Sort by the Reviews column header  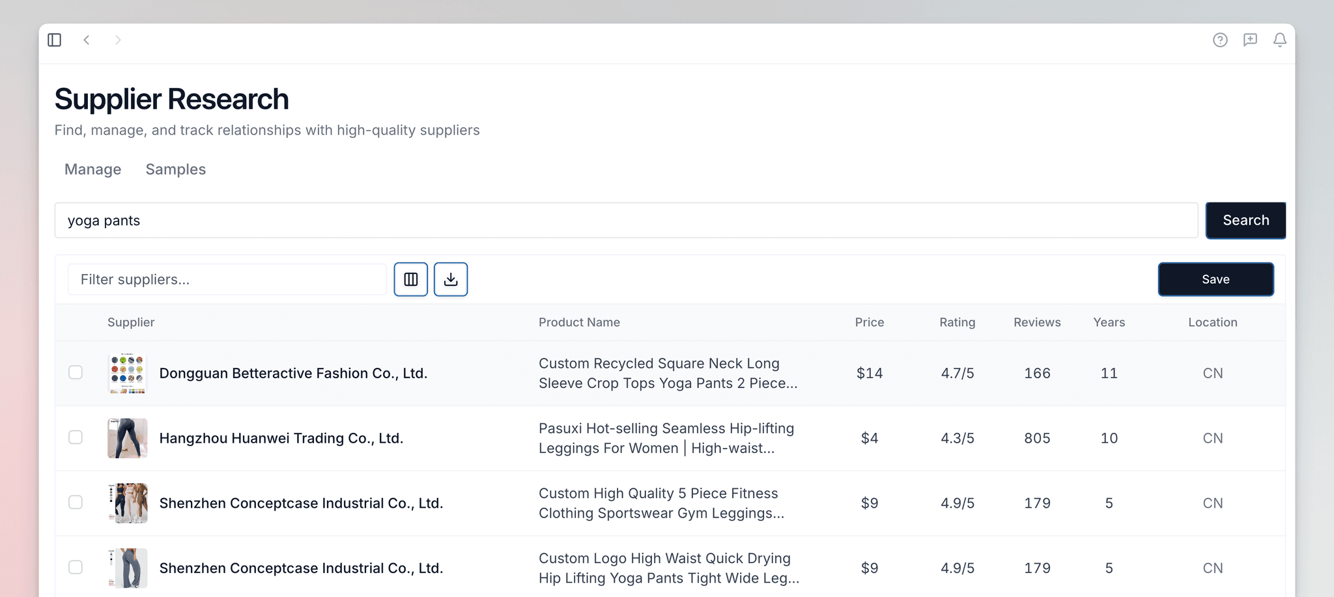(1037, 322)
